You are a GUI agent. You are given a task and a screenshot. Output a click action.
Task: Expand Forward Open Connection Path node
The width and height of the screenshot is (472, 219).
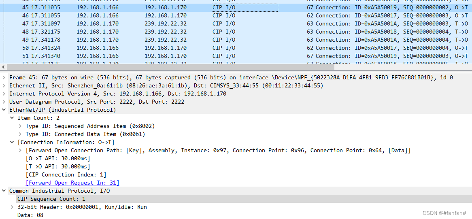point(20,151)
